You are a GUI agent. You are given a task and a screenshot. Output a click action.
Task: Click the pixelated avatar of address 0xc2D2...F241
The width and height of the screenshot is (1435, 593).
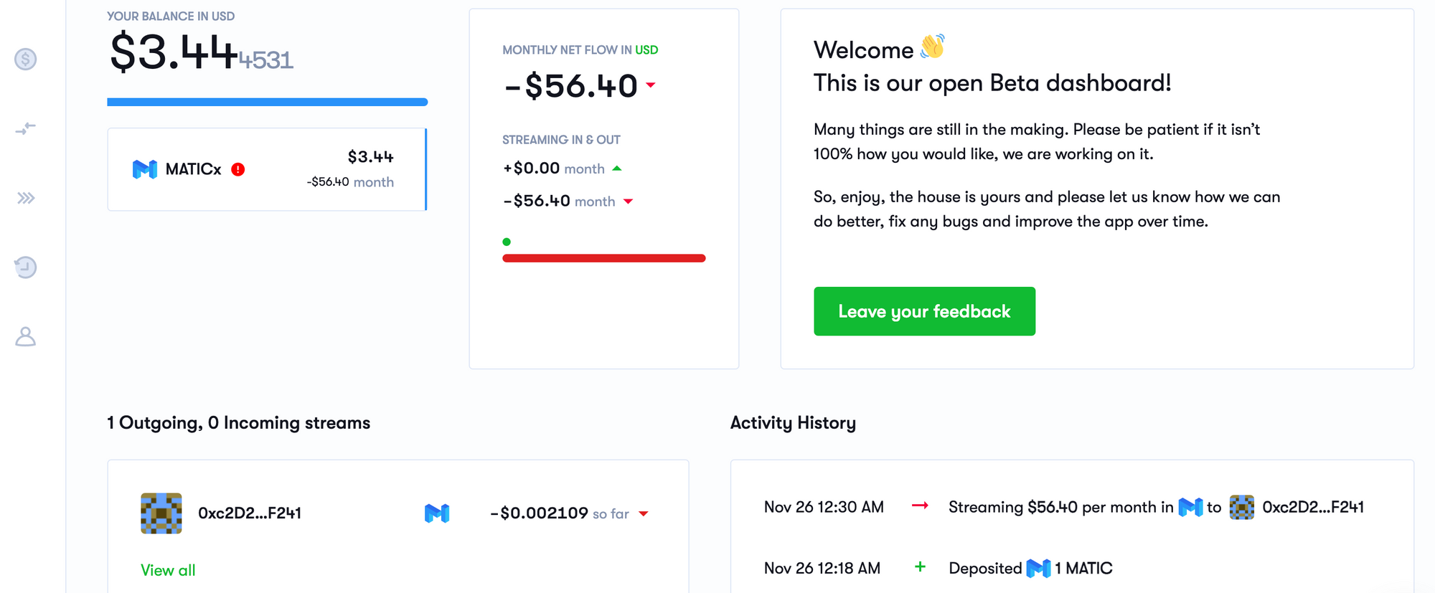click(x=161, y=513)
